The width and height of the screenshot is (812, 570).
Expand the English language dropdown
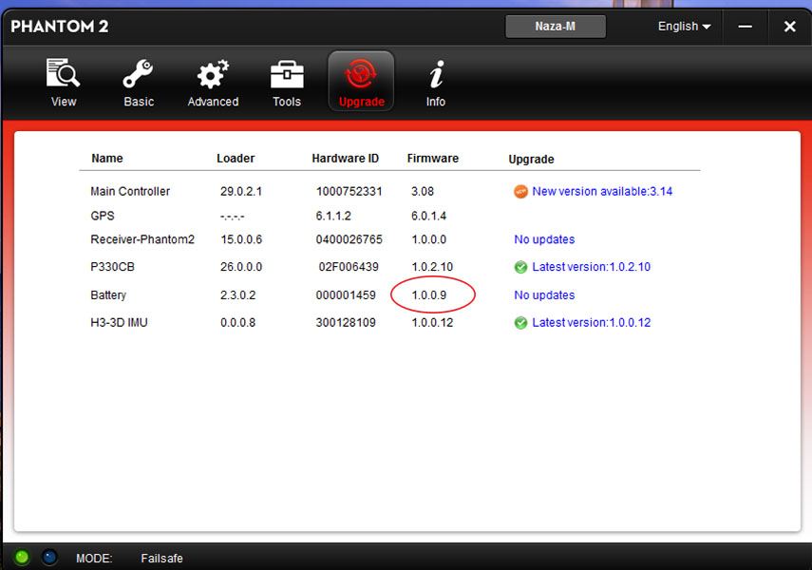(x=684, y=27)
